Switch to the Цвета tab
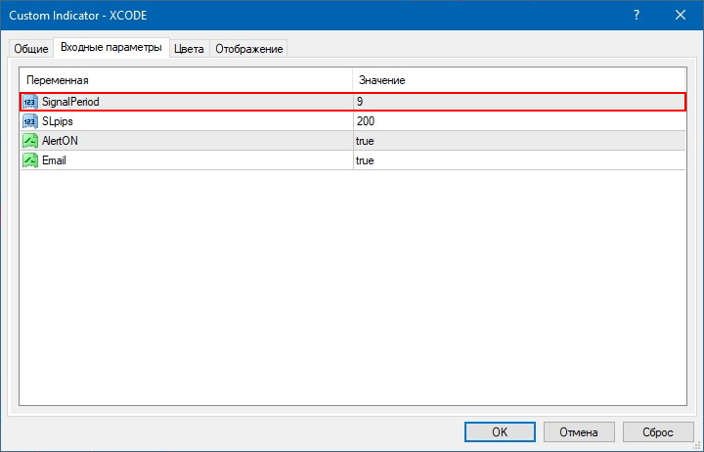This screenshot has width=704, height=452. pos(189,49)
